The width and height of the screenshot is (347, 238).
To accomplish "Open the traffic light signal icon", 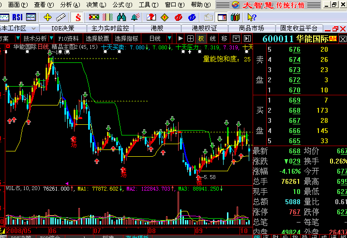I will coord(94,17).
